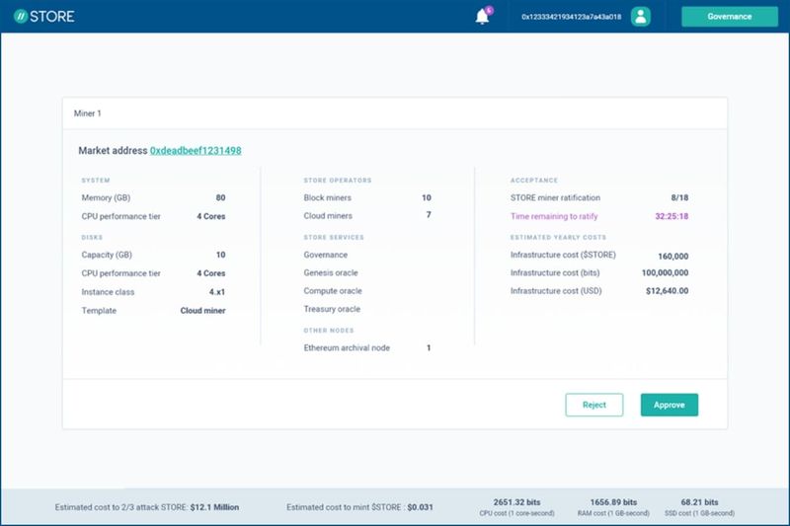790x526 pixels.
Task: Click the Ethereum archival node row
Action: click(x=366, y=347)
